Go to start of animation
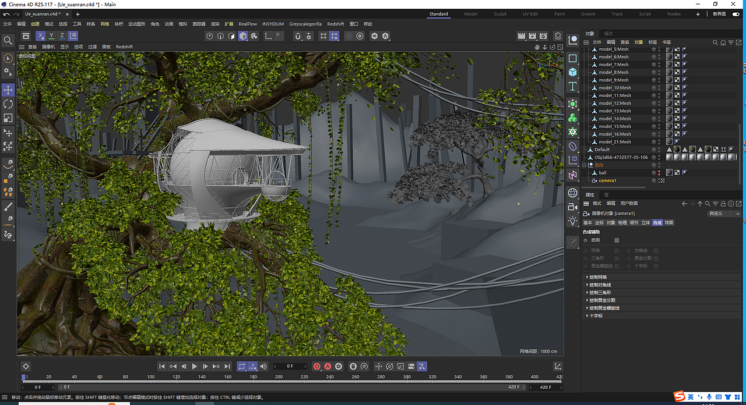Screen dimensions: 746x405 point(163,367)
